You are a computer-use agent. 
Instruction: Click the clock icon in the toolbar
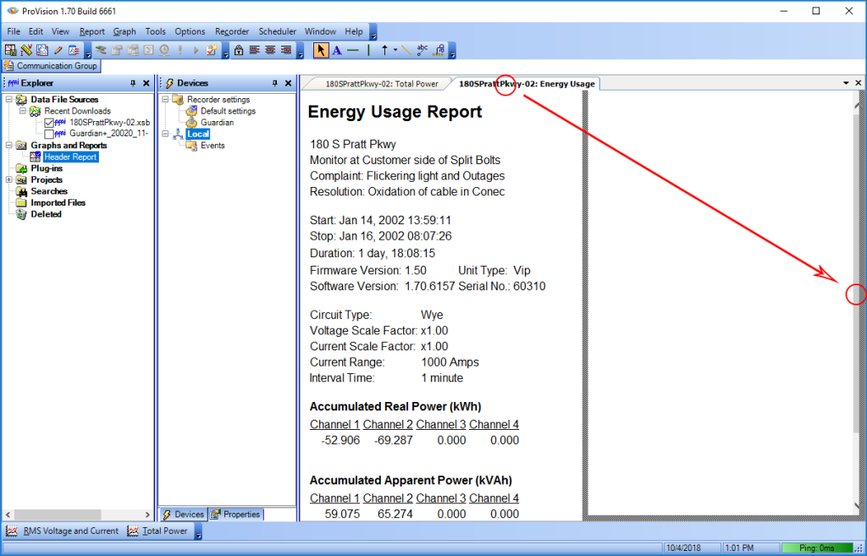(164, 50)
